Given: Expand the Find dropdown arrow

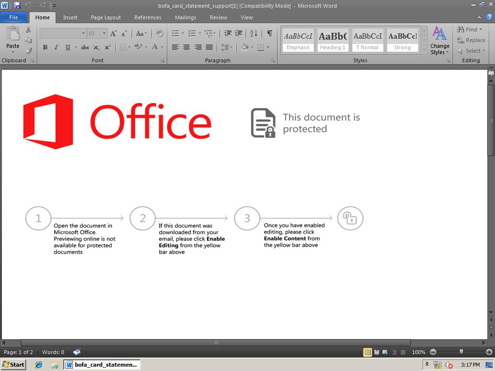Looking at the screenshot, I should (481, 29).
